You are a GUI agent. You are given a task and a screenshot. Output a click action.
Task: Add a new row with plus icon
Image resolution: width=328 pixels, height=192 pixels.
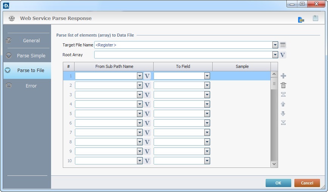tap(283, 76)
